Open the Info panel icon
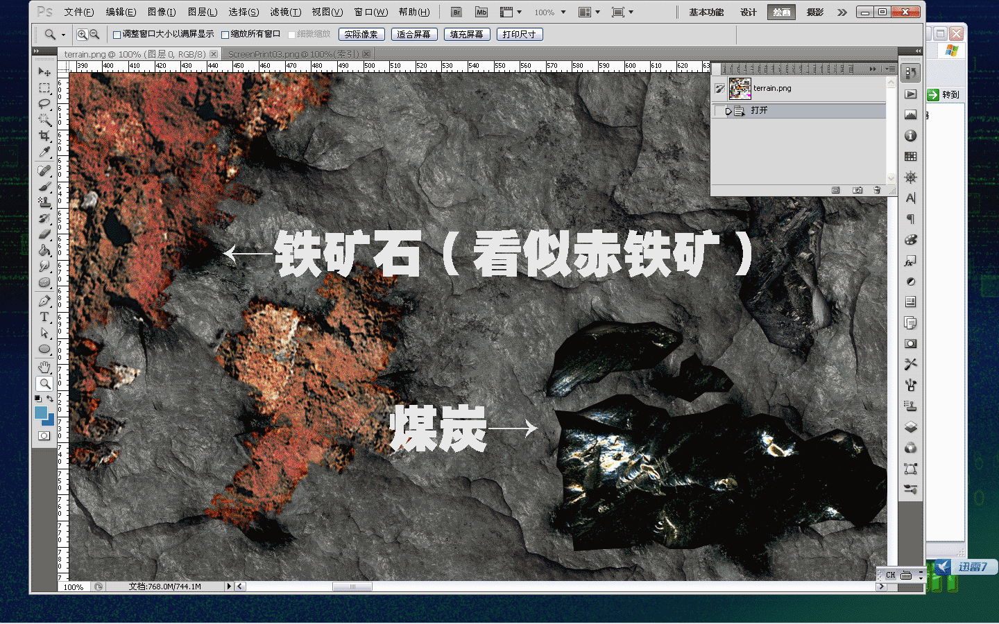 point(911,136)
